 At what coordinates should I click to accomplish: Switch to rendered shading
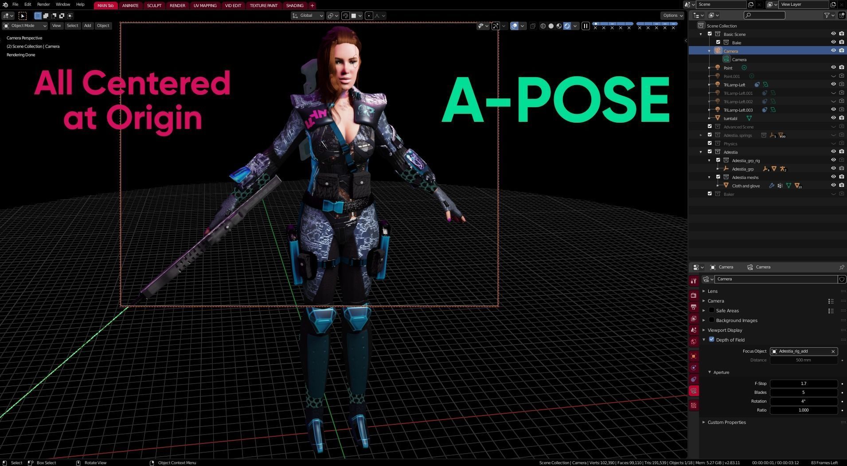click(x=567, y=26)
